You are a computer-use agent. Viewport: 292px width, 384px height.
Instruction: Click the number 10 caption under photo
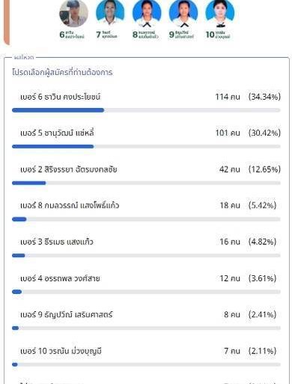click(218, 34)
